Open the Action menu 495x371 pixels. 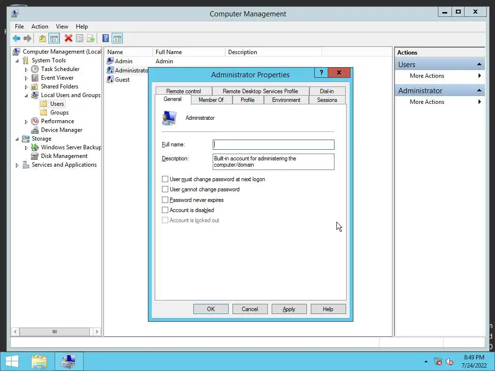coord(40,27)
